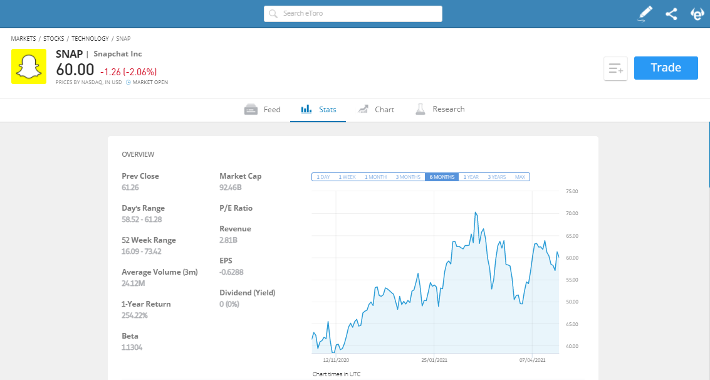Screen dimensions: 710x380
Task: Click the Snapchat ghost logo
Action: click(29, 66)
